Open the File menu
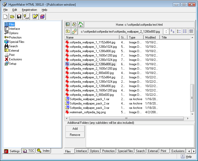The width and height of the screenshot is (198, 161). point(5,10)
